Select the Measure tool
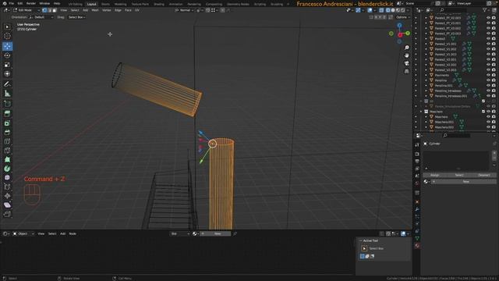499x281 pixels. point(7,94)
